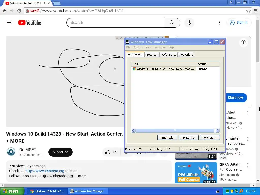
Task: Open the WinBeta.org link
Action: [x=45, y=171]
